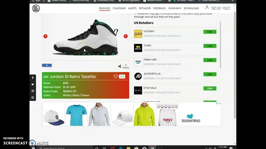Click the gray hoodie ad image
This screenshot has width=266, height=149.
pyautogui.click(x=99, y=114)
